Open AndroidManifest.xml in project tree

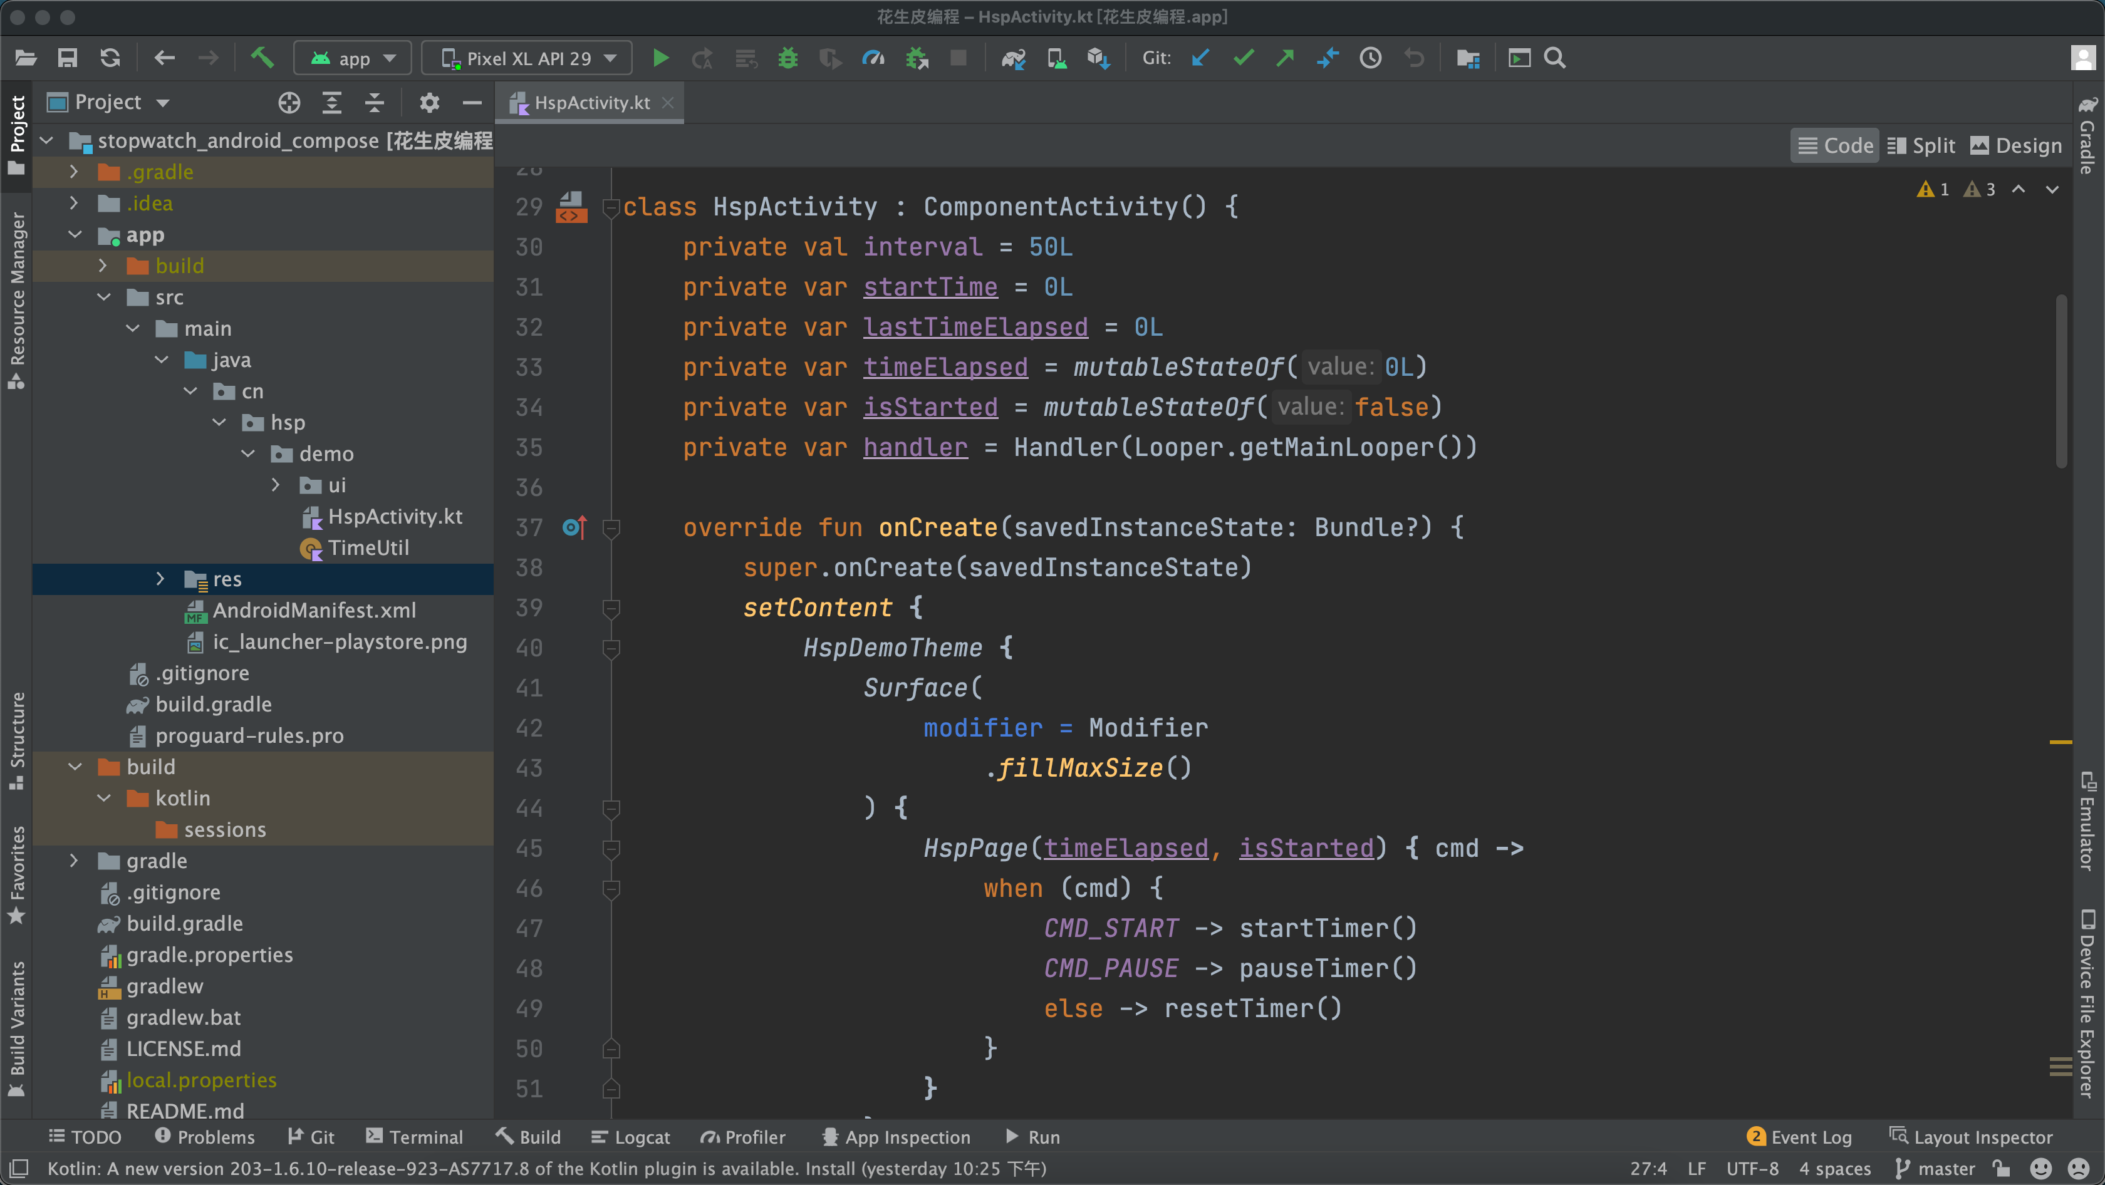314,610
